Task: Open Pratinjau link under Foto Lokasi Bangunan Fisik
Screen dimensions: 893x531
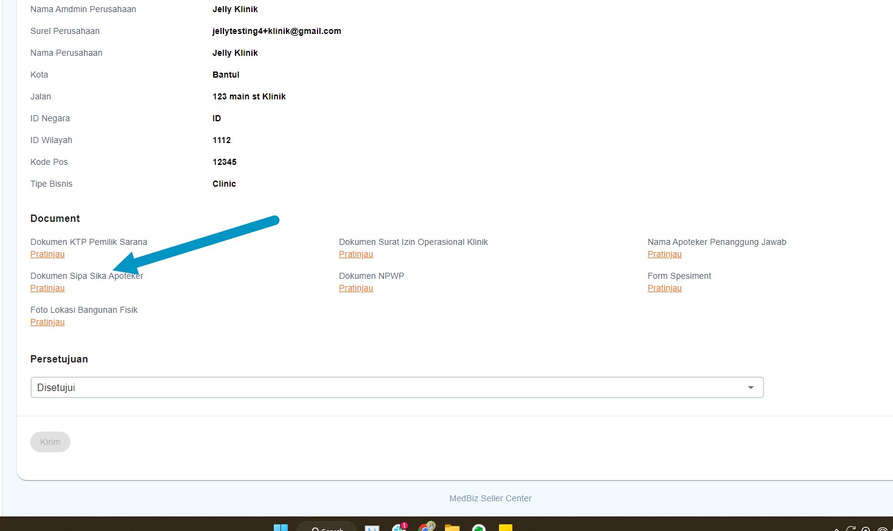Action: tap(47, 322)
